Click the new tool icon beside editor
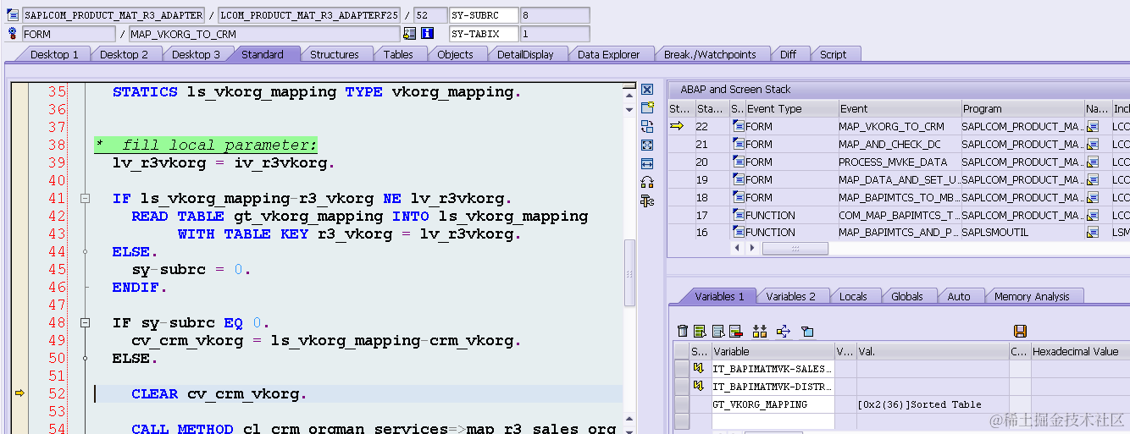Viewport: 1130px width, 434px height. click(x=647, y=108)
